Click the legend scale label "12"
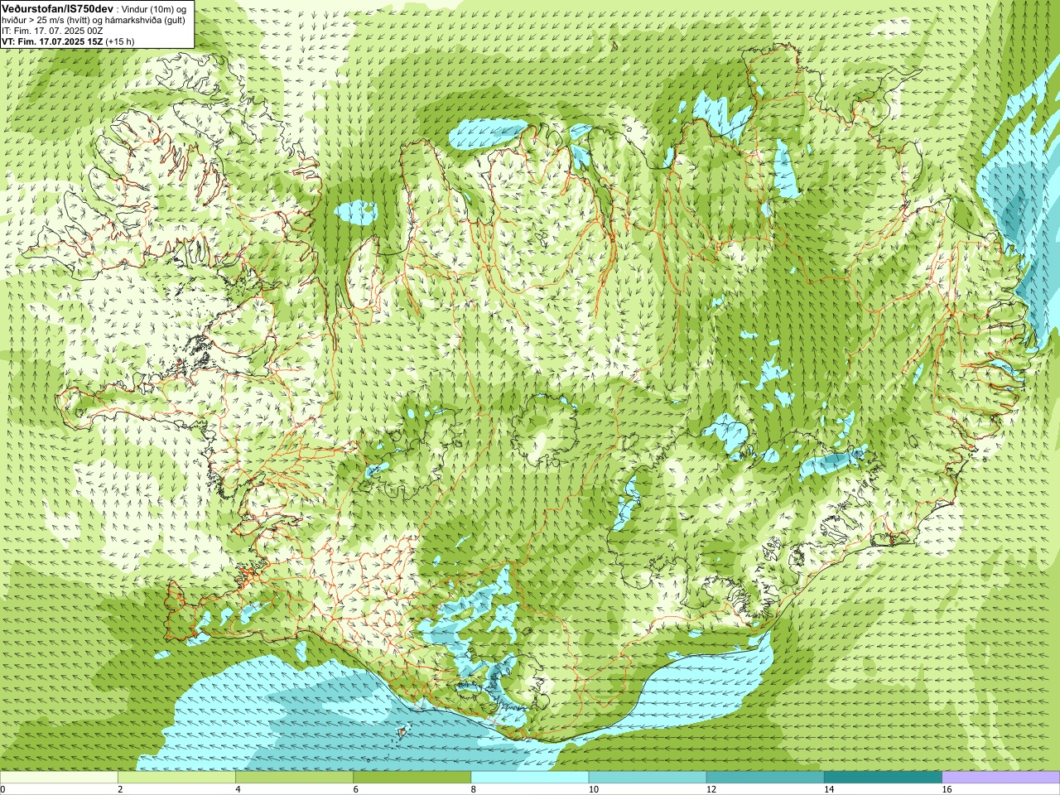 [711, 789]
